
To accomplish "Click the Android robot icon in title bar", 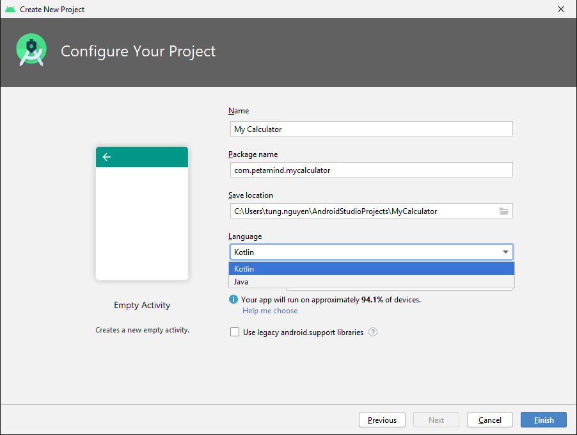I will 9,9.
